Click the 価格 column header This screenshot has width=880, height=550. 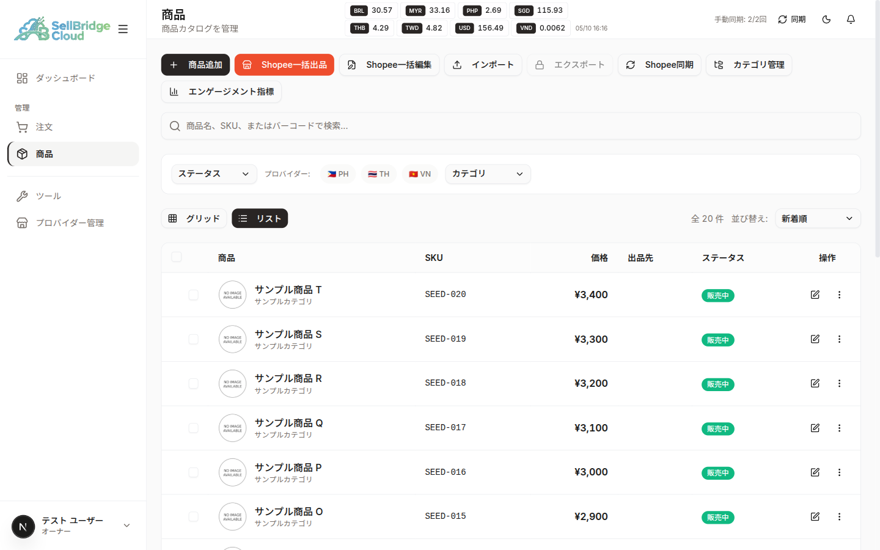pos(599,258)
